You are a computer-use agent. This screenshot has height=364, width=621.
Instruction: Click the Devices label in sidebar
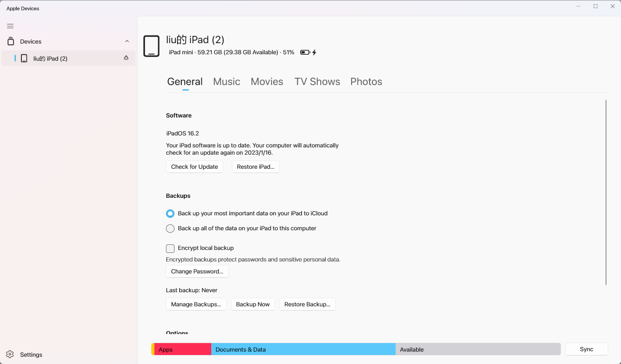coord(31,41)
